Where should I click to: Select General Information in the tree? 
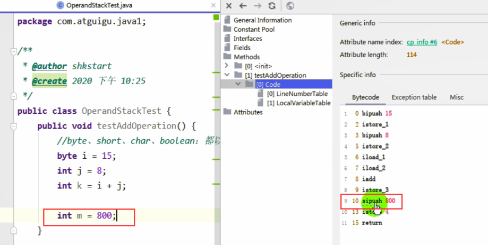pos(263,20)
